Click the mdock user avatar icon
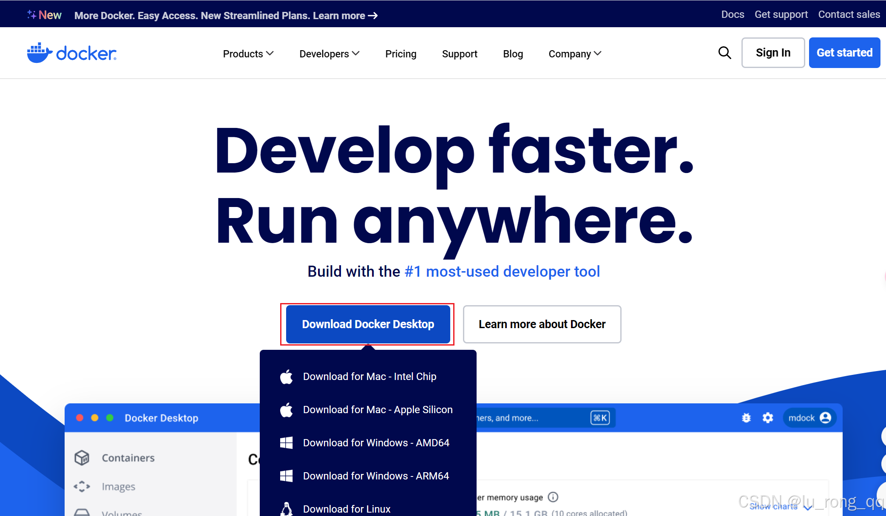The height and width of the screenshot is (516, 886). (825, 418)
